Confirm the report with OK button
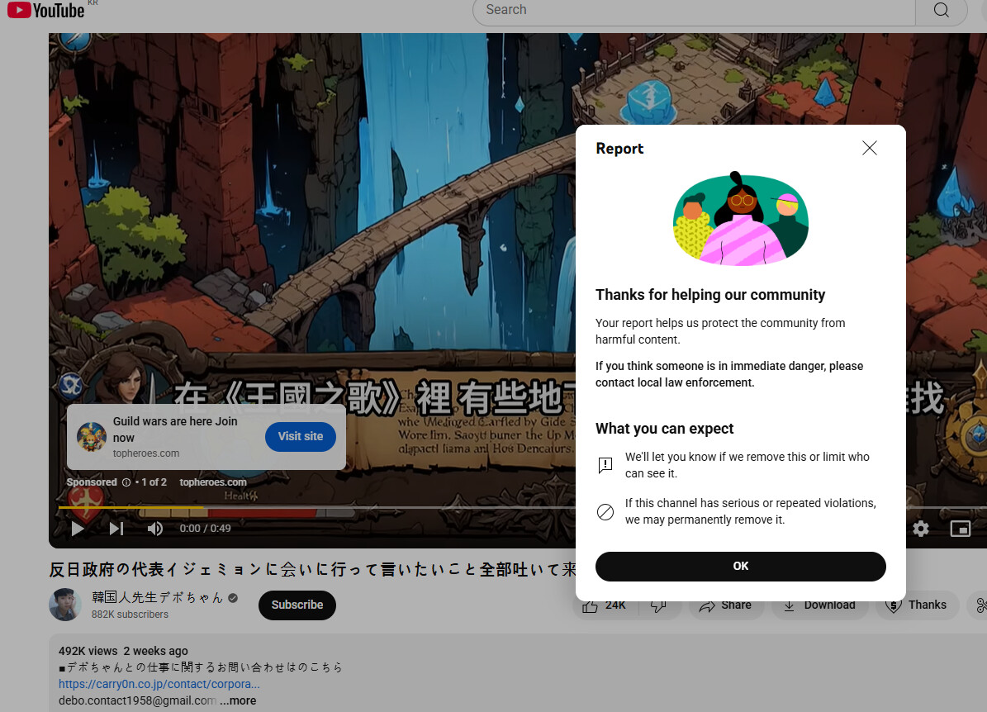The image size is (987, 712). tap(740, 566)
